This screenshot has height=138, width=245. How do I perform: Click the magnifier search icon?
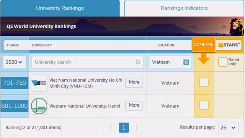138,62
